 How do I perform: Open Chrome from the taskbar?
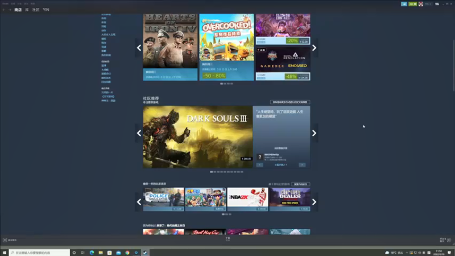pos(127,253)
